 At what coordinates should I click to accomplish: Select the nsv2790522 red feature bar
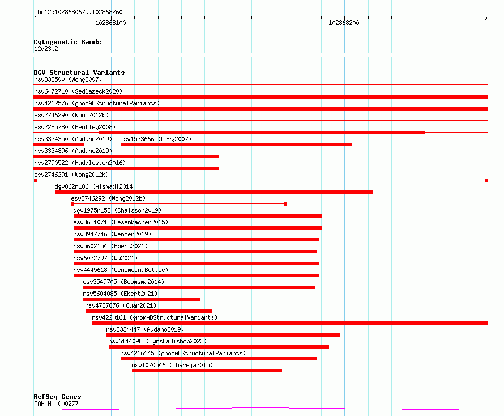[126, 168]
